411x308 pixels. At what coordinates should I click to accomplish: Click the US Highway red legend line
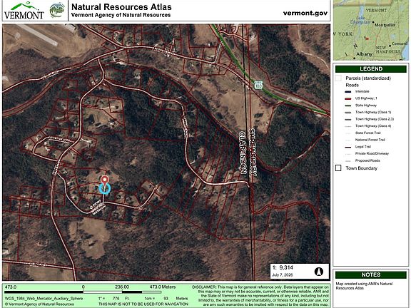(347, 98)
